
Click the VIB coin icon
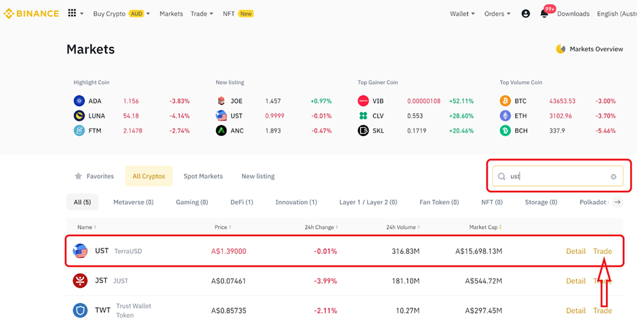pyautogui.click(x=363, y=101)
